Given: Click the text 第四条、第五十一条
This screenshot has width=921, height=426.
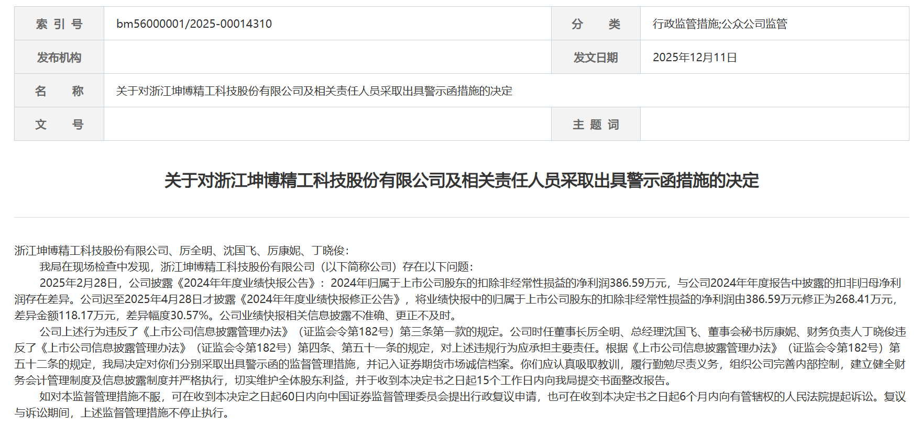Looking at the screenshot, I should pos(348,348).
